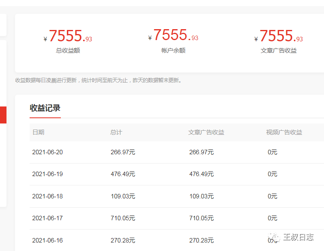Click the 帐户余额 label
Image resolution: width=324 pixels, height=251 pixels.
(x=174, y=51)
